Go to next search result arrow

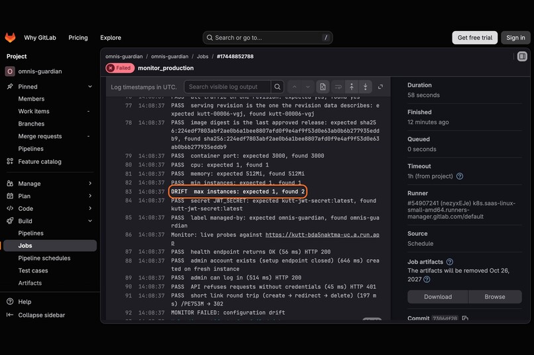[308, 87]
